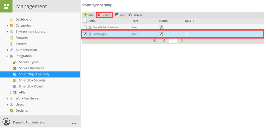266x128 pixels.
Task: Click the PUBLISH column header
Action: [164, 21]
